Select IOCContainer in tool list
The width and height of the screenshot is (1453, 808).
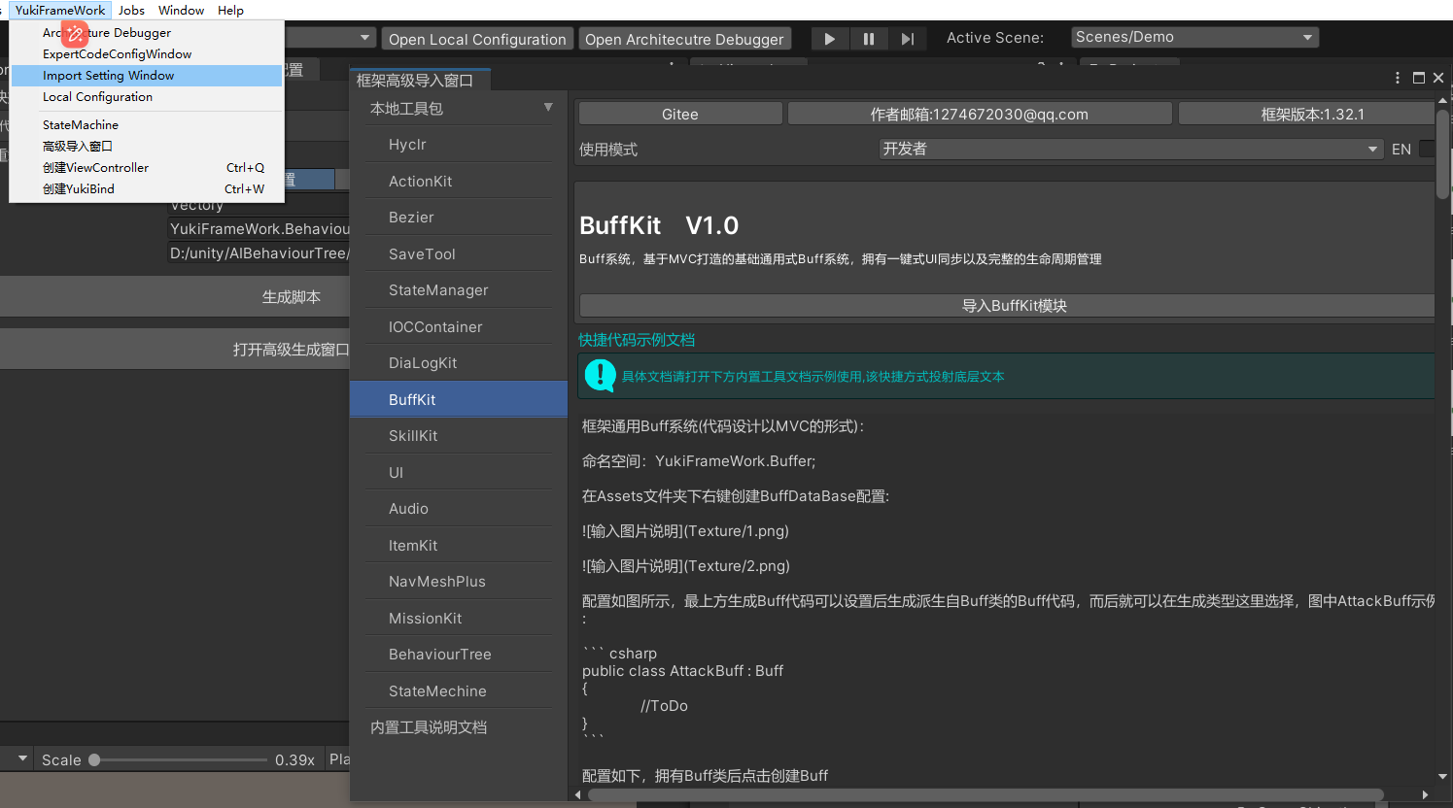[x=459, y=326]
